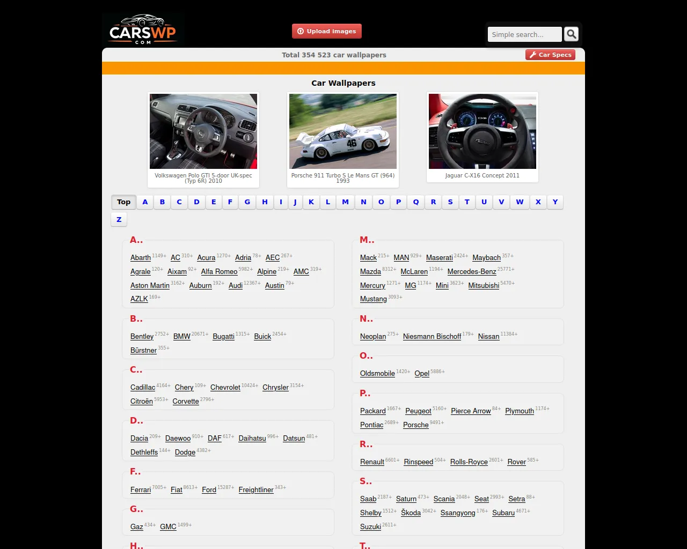Switch to the letter J tab
The image size is (687, 549).
click(295, 202)
